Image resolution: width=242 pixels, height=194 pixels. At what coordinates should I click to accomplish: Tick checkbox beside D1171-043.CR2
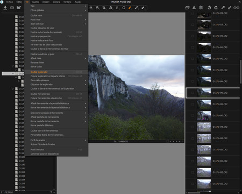click(193, 70)
